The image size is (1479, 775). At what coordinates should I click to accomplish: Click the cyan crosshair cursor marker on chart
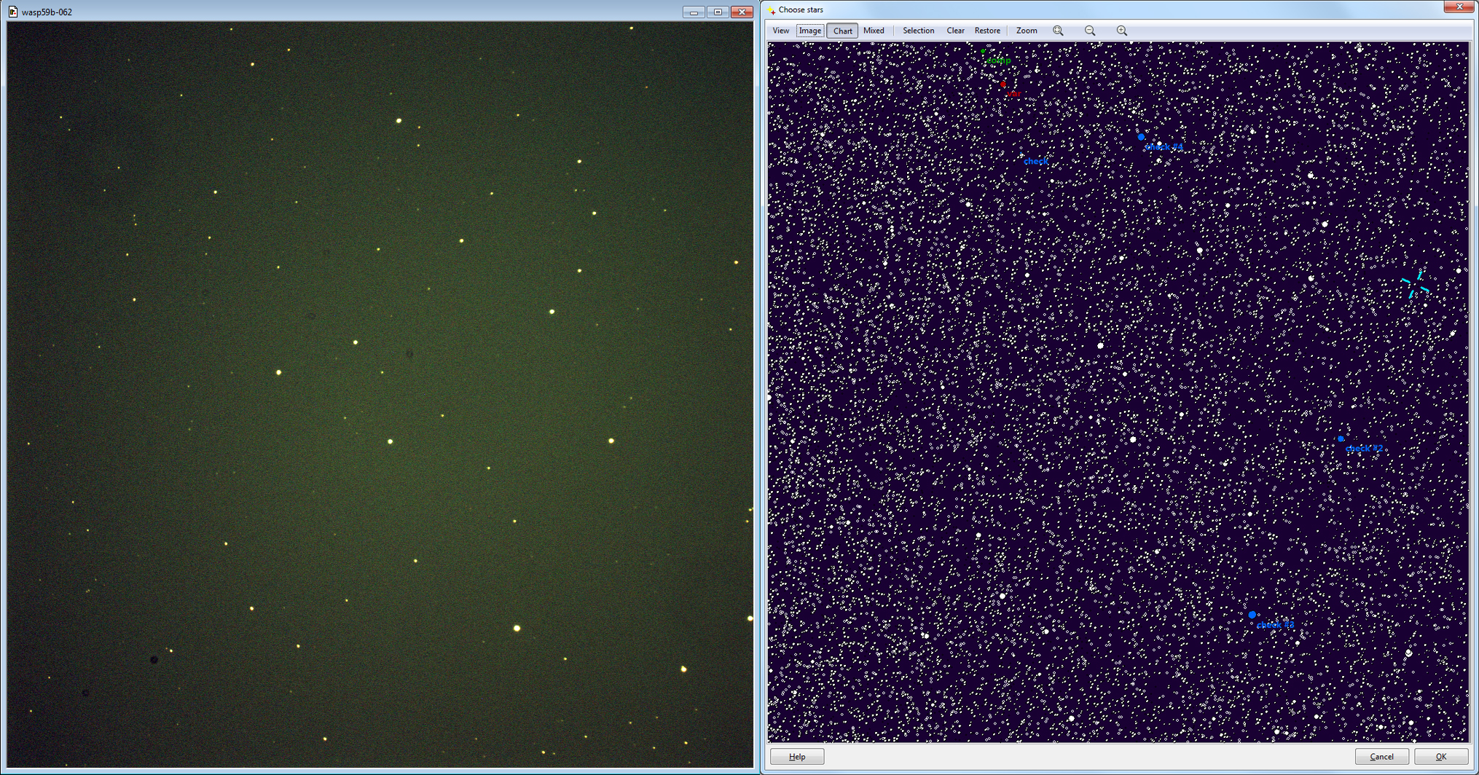[x=1415, y=284]
